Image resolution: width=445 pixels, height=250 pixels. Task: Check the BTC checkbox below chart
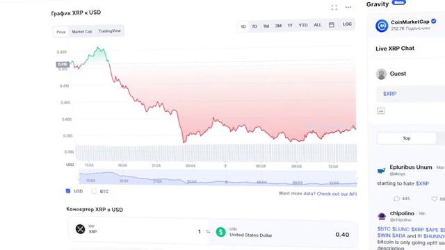pyautogui.click(x=95, y=192)
